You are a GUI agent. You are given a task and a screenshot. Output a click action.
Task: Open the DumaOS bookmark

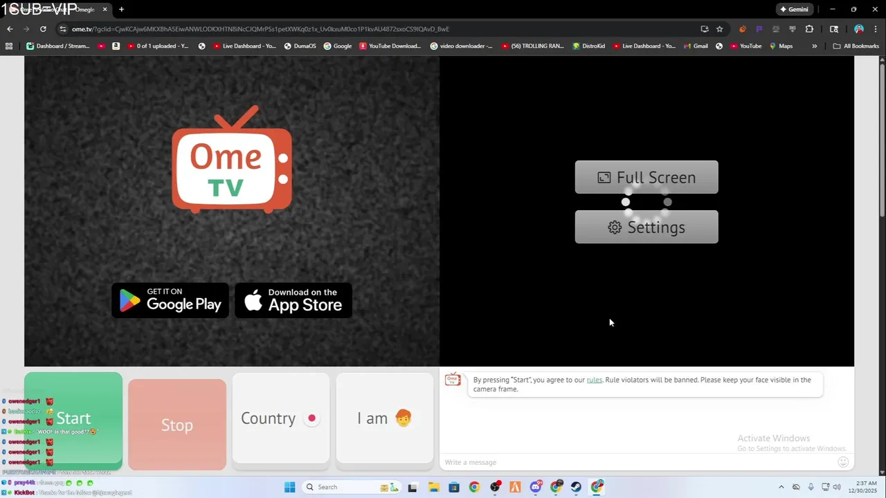tap(300, 46)
